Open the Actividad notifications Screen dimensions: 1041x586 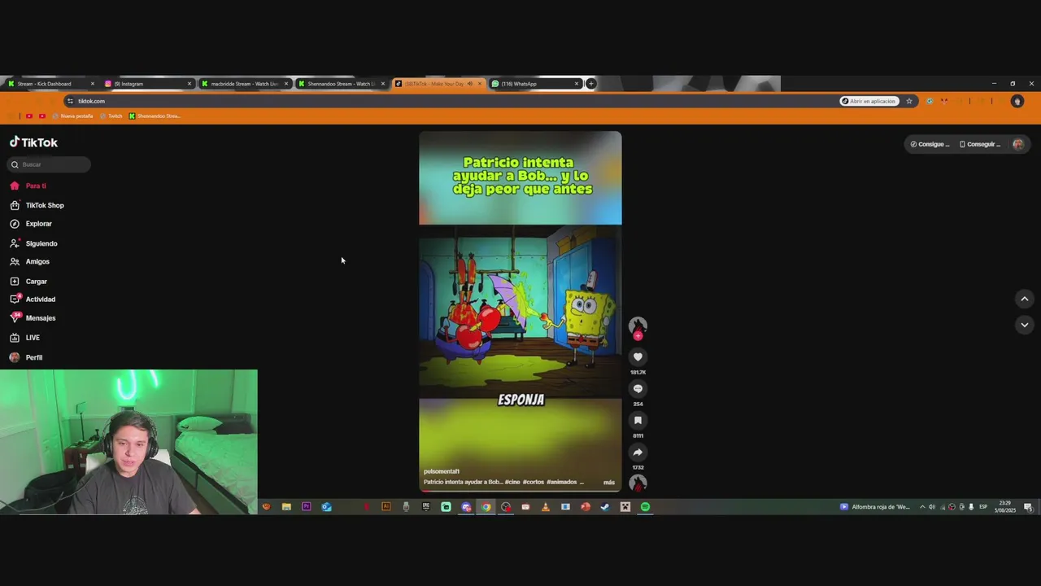click(33, 300)
